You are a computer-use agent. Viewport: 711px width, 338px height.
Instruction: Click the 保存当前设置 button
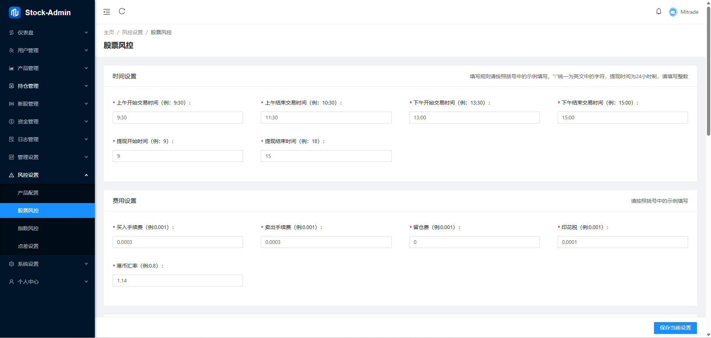[675, 328]
